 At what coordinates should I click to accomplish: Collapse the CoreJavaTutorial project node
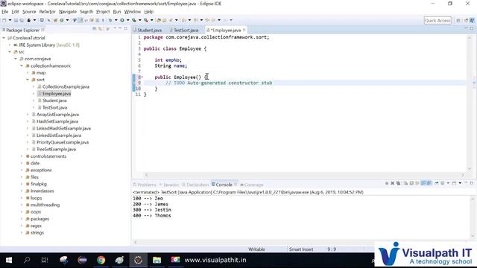point(4,38)
